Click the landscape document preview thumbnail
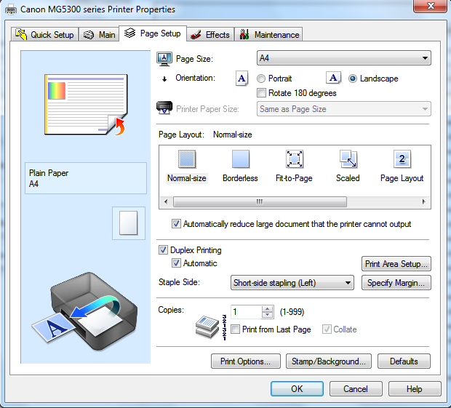 pos(86,105)
